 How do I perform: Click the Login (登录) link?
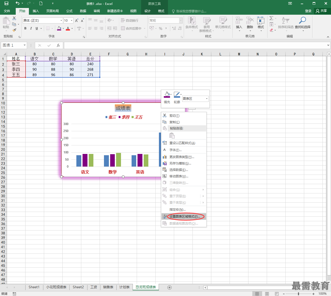tap(308, 11)
